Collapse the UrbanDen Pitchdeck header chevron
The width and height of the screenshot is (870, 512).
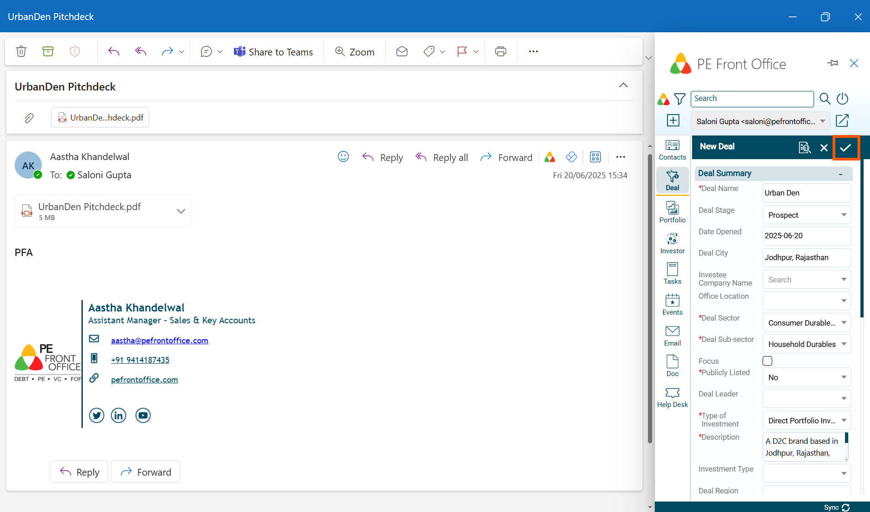point(623,85)
